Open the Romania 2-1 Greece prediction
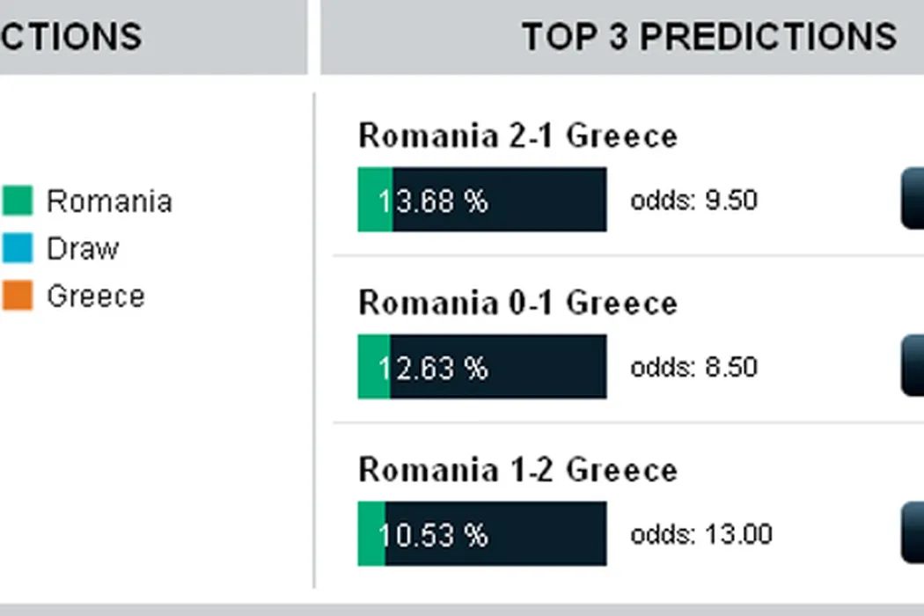Screen dimensions: 924x616 [518, 136]
